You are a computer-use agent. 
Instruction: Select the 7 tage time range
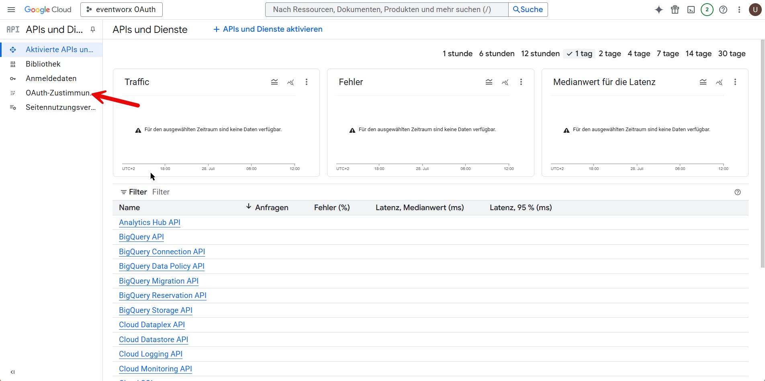pyautogui.click(x=668, y=54)
